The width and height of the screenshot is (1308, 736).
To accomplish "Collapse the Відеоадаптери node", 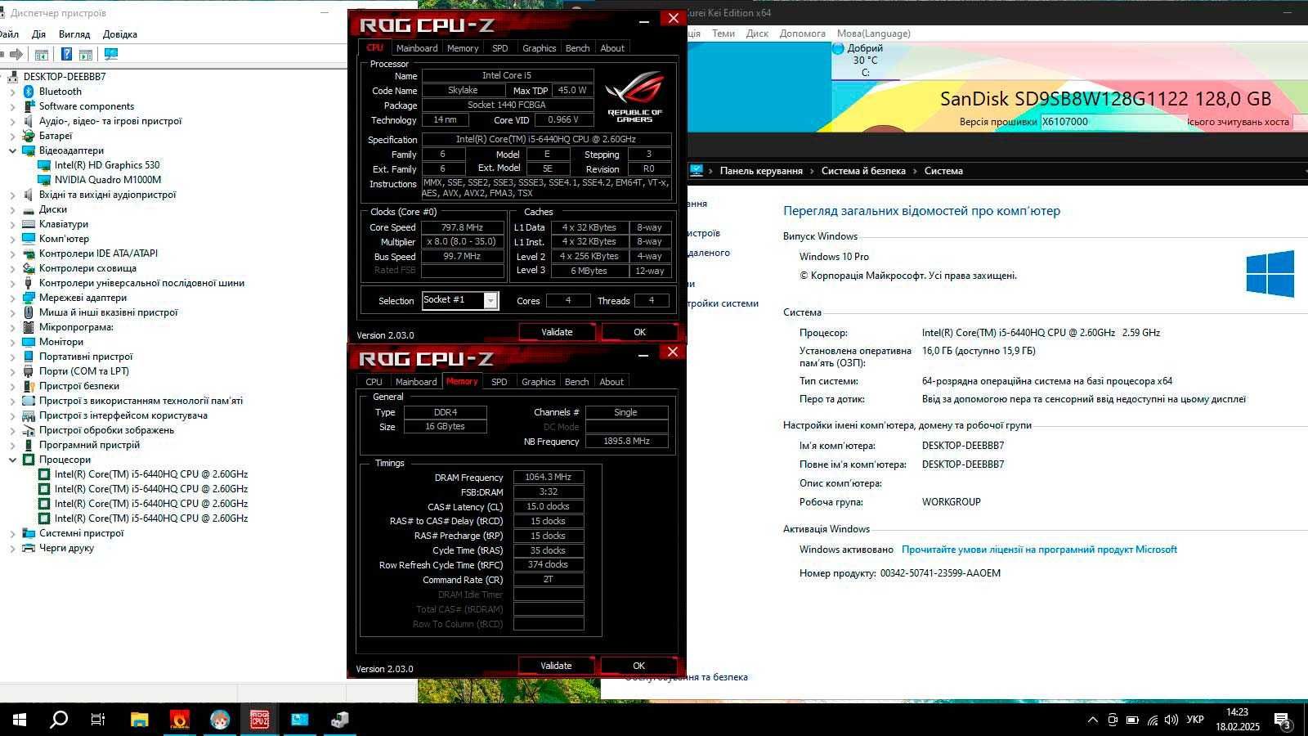I will pyautogui.click(x=12, y=150).
